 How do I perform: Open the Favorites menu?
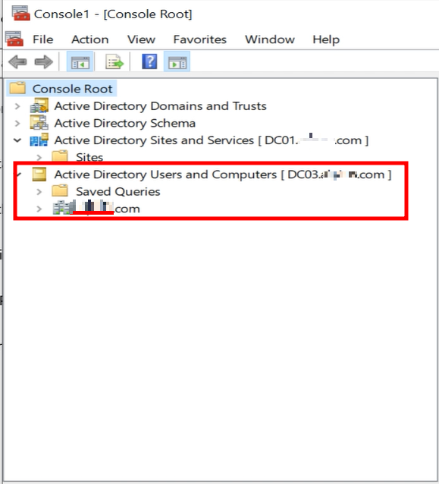(200, 39)
